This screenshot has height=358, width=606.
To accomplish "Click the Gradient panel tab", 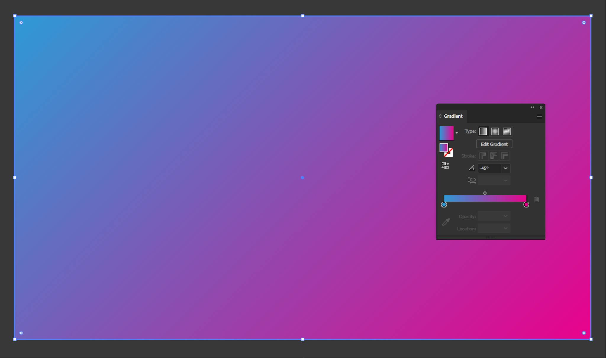I will point(453,116).
